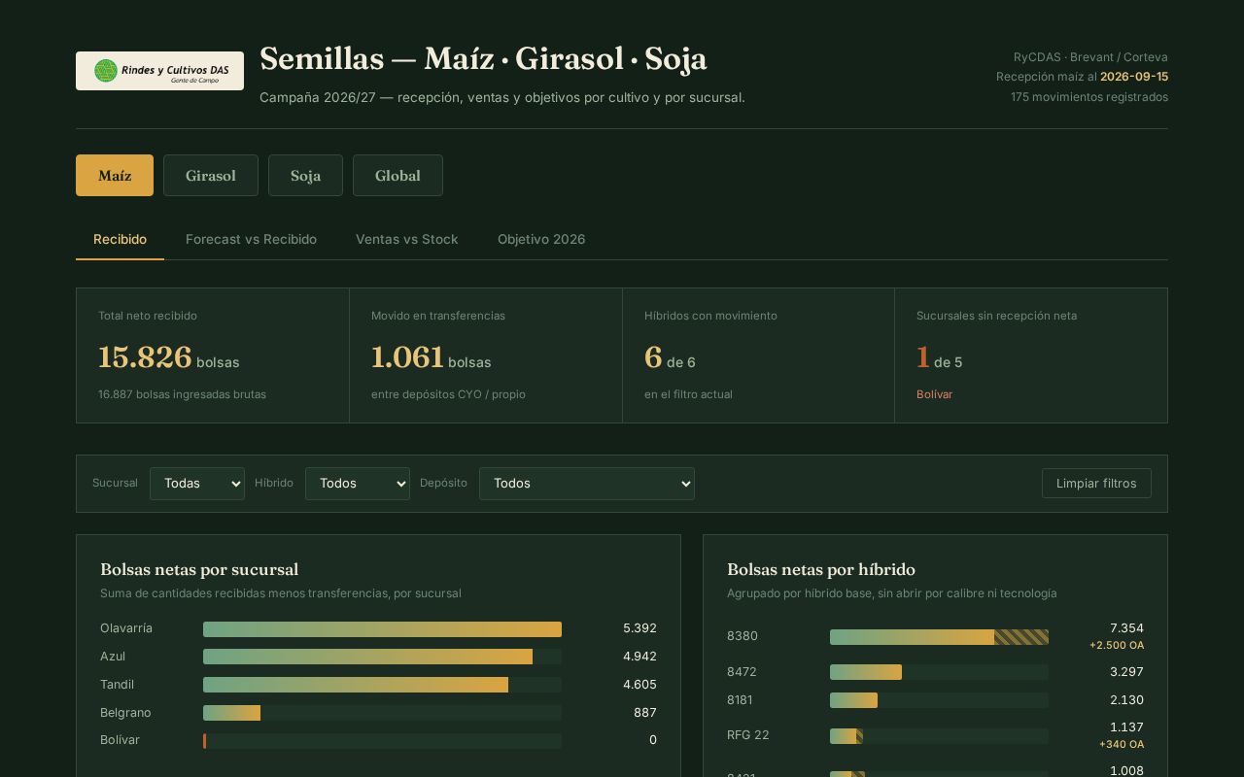Screen dimensions: 1244x777
Task: Click the RFG 22 hybrid bar
Action: (x=847, y=736)
